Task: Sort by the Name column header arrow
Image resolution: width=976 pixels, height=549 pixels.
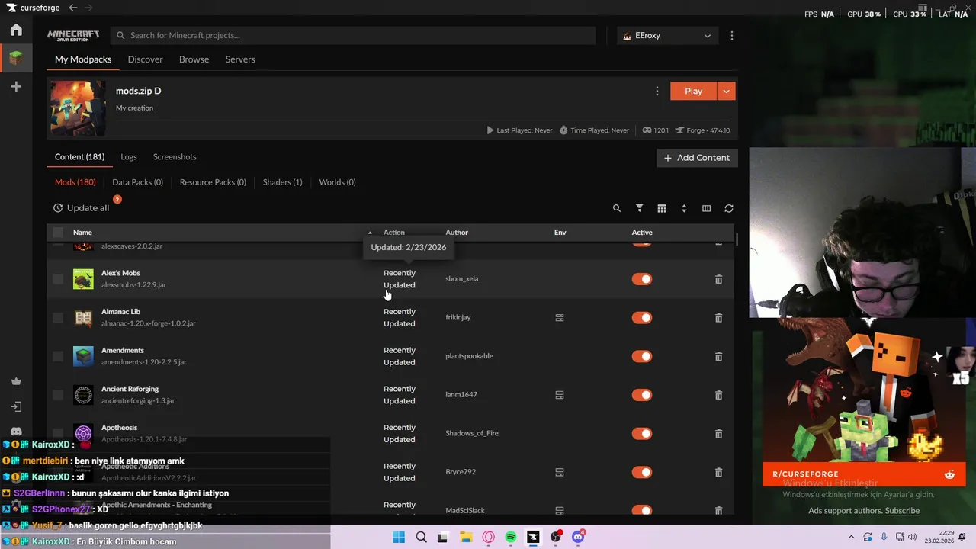Action: pos(370,233)
